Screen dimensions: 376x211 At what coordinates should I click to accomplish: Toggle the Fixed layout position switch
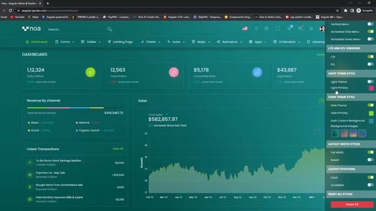click(371, 177)
